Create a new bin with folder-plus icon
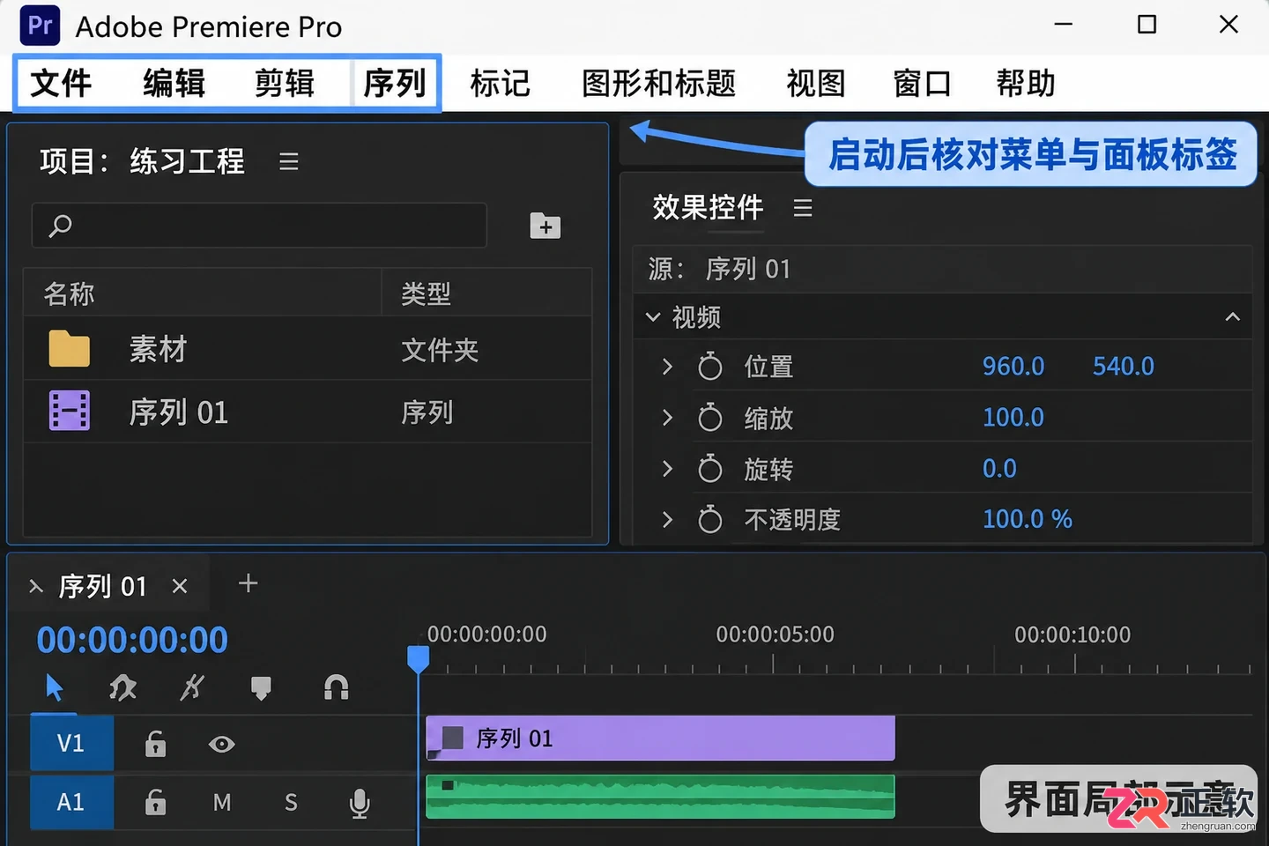This screenshot has width=1269, height=846. point(545,226)
